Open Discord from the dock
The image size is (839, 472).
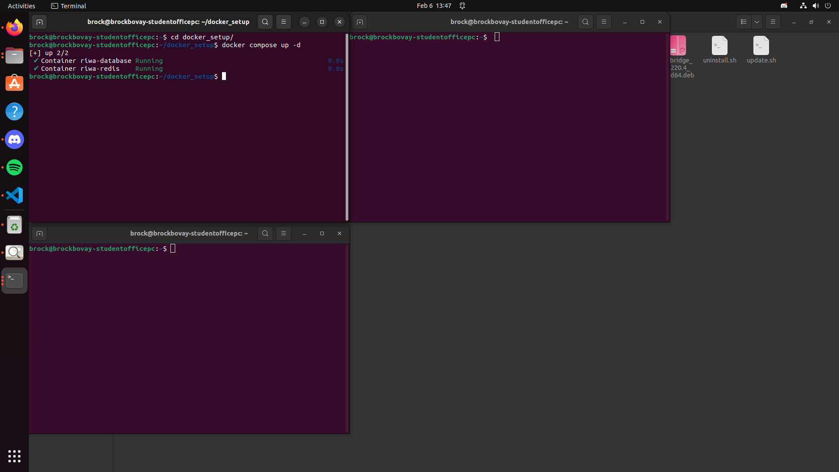pyautogui.click(x=14, y=139)
